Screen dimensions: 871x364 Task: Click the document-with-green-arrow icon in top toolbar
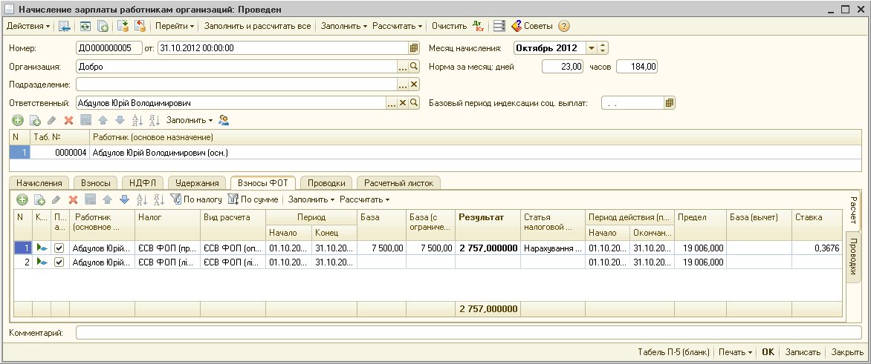[123, 26]
